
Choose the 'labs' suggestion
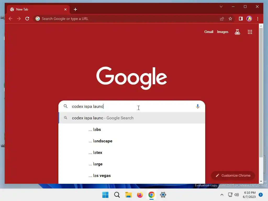[132, 130]
